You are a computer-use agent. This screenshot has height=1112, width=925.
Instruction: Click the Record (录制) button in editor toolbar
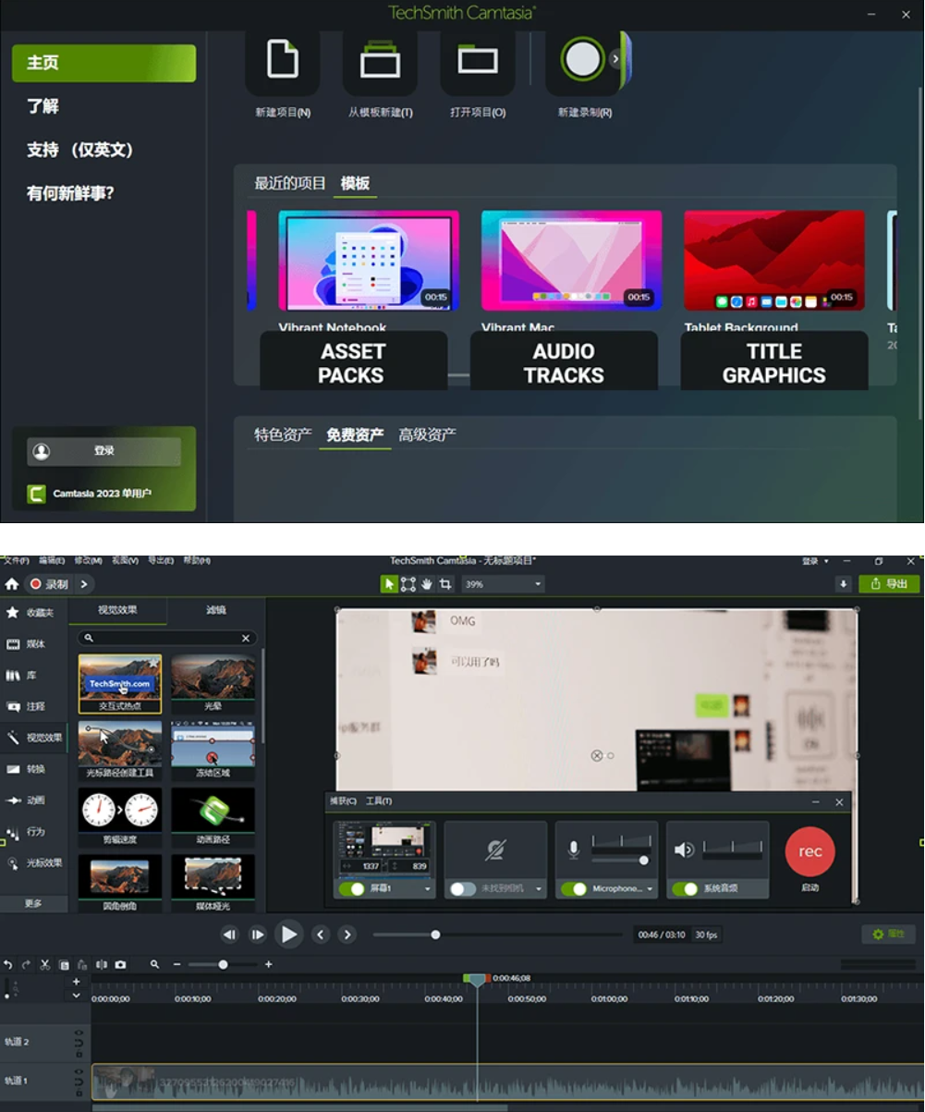click(49, 584)
